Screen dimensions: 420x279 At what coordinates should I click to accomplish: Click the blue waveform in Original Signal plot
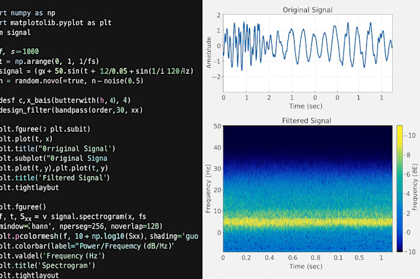click(308, 46)
